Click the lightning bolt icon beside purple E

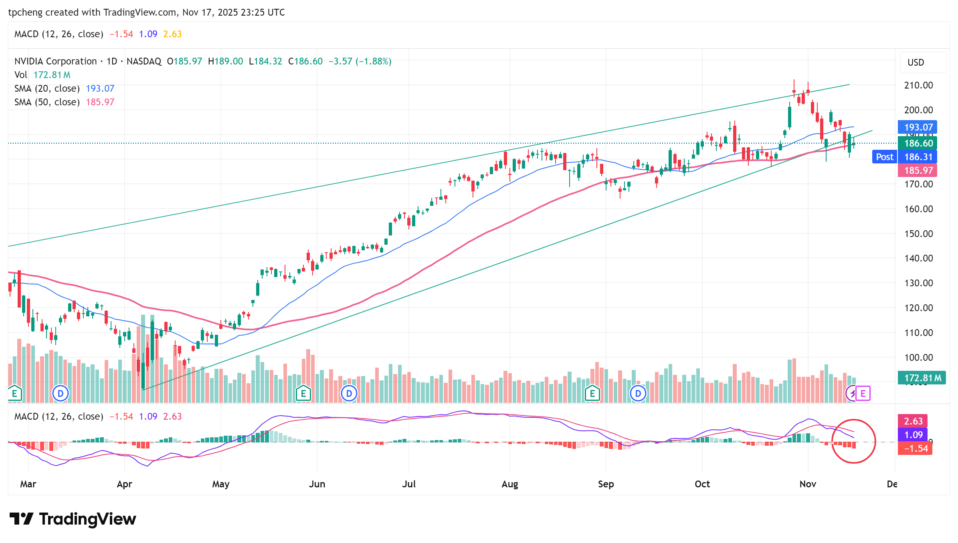click(x=851, y=393)
